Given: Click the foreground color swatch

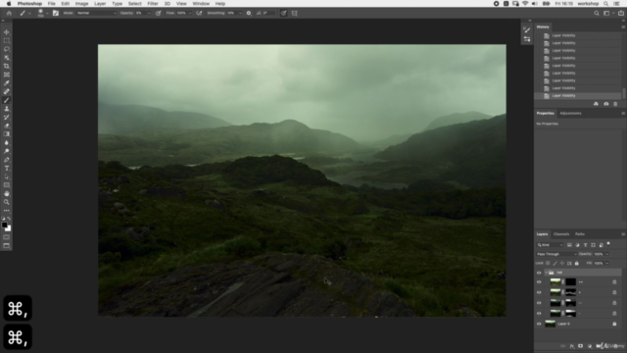Looking at the screenshot, I should [4, 225].
